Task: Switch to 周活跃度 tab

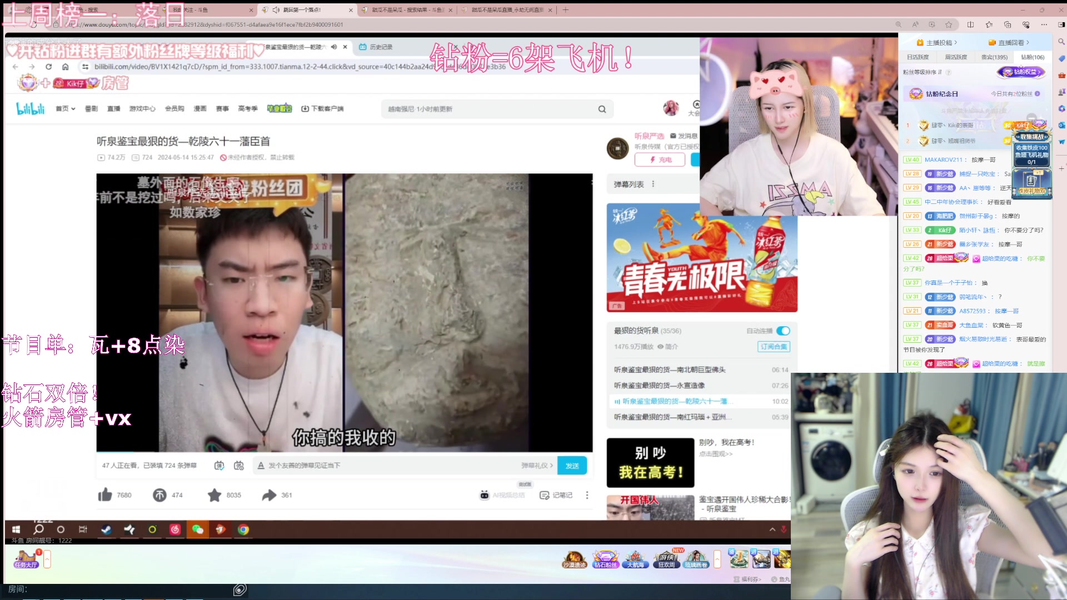Action: [956, 57]
